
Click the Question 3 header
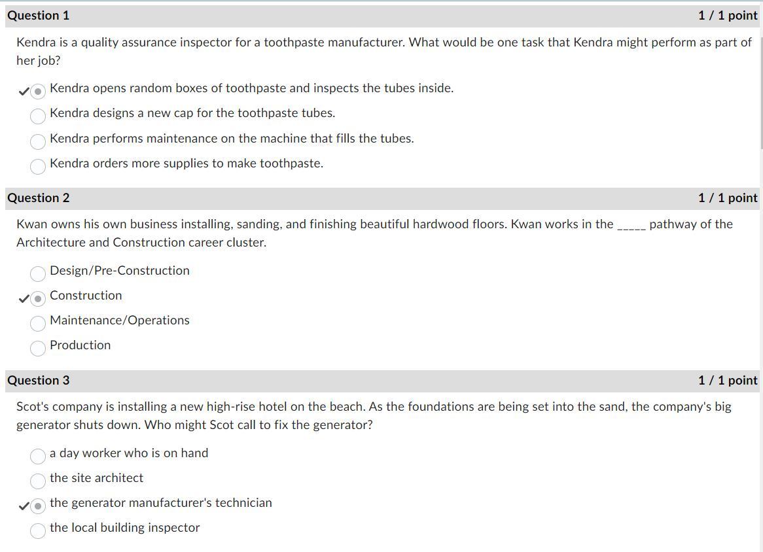pos(38,381)
